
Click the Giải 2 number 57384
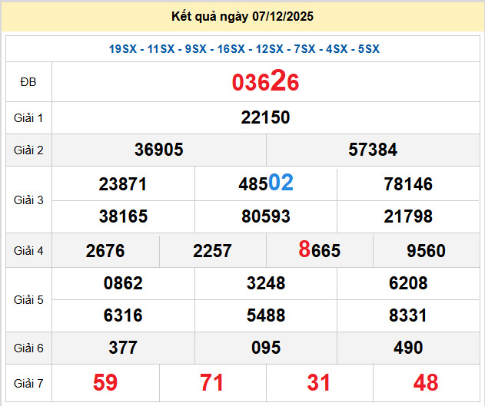point(373,150)
